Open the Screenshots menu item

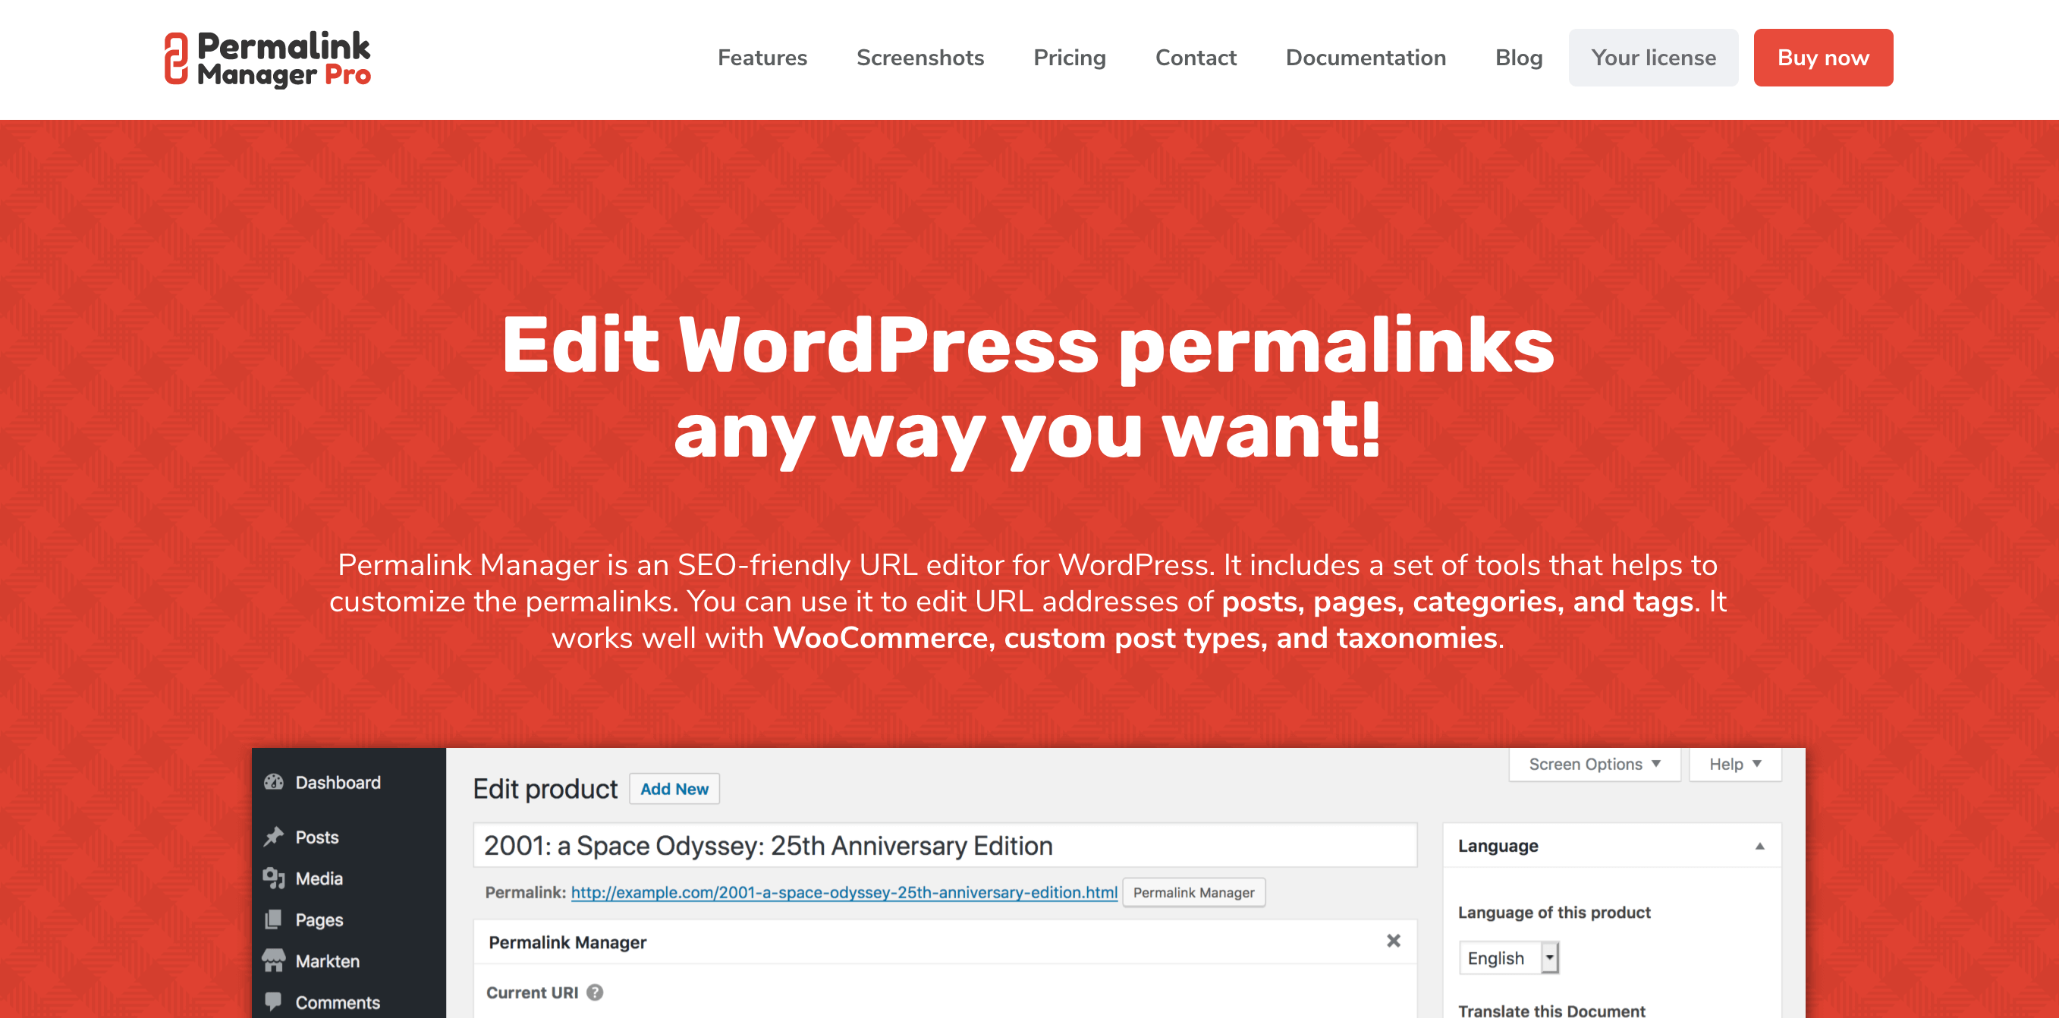[920, 58]
